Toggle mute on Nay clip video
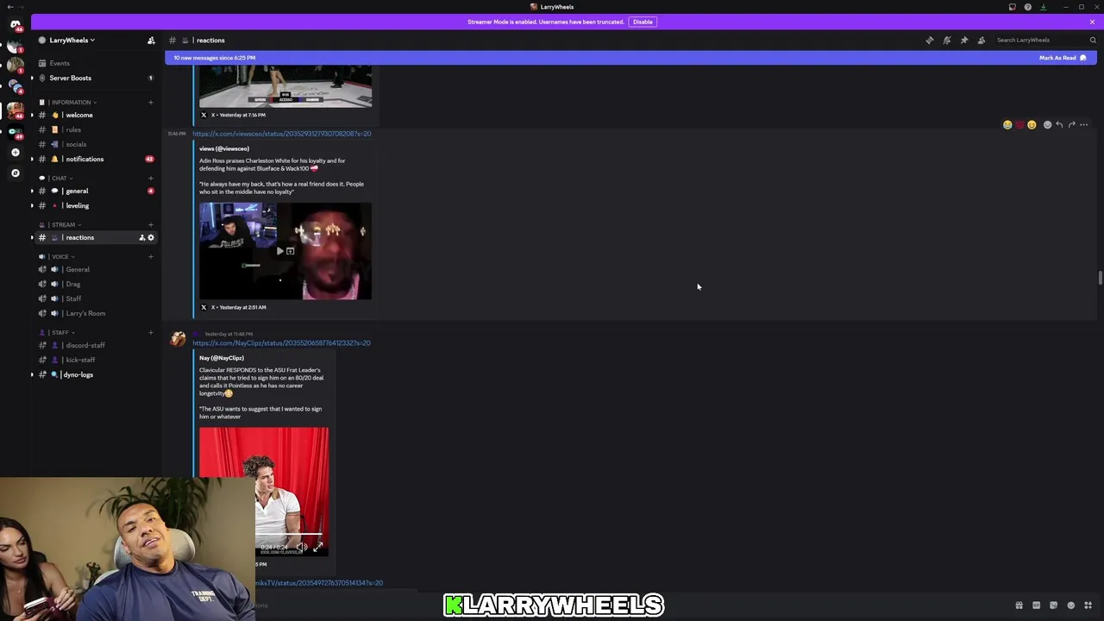Screen dimensions: 1104x621 302,547
